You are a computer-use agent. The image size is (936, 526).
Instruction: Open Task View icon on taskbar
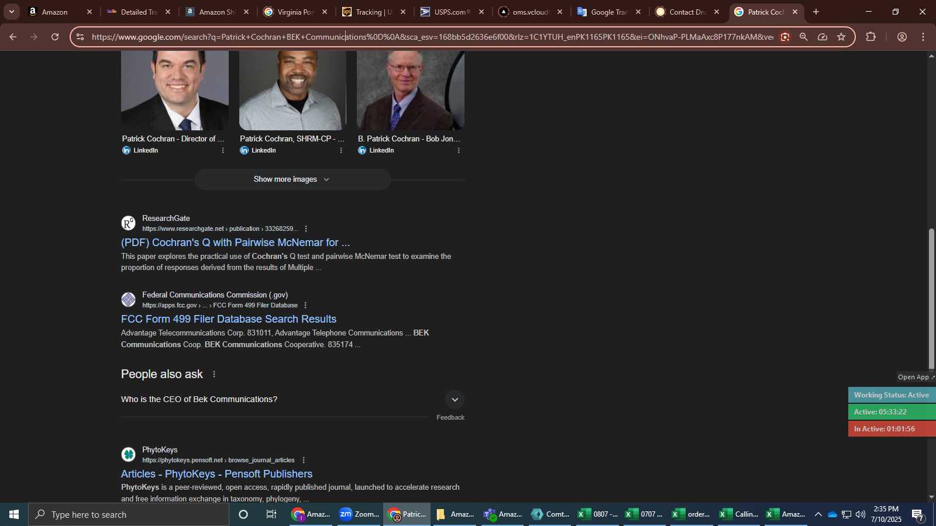pos(271,514)
